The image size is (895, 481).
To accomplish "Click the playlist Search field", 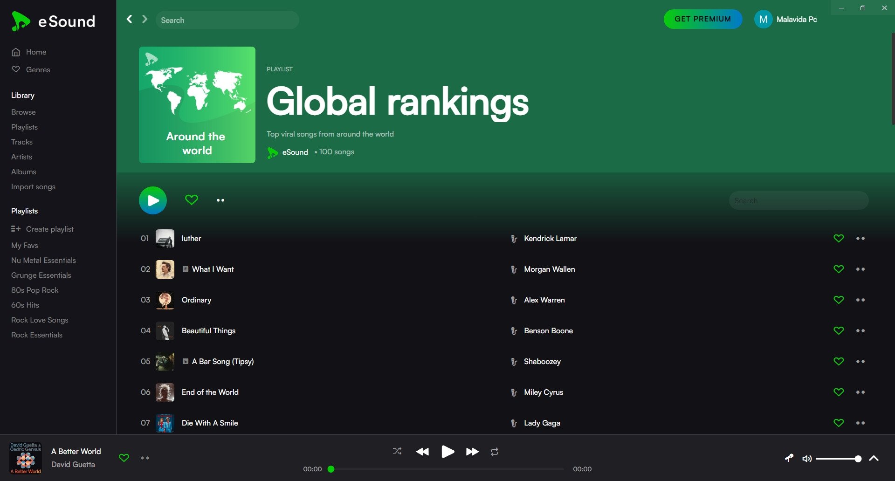I will pos(799,200).
